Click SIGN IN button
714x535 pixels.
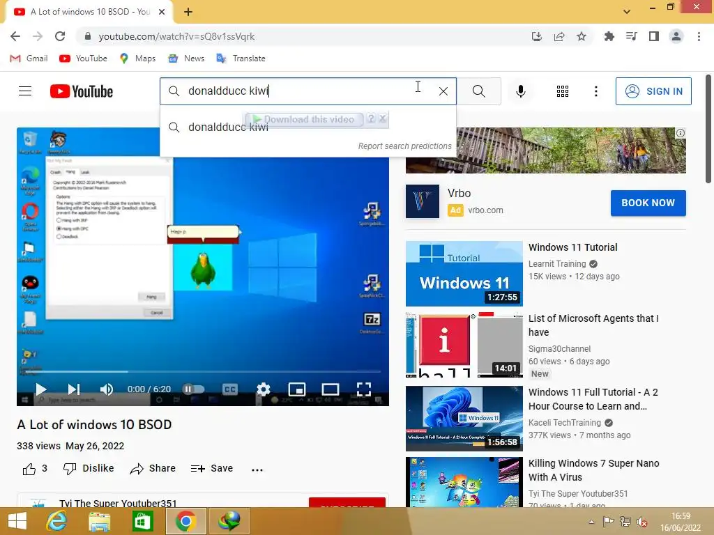(x=653, y=91)
